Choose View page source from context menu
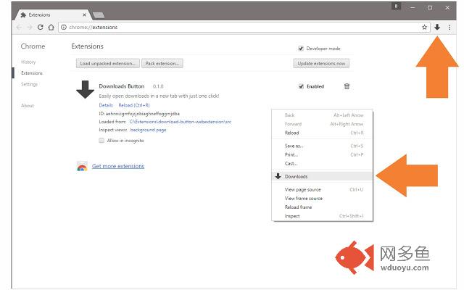The height and width of the screenshot is (290, 464). (x=303, y=189)
